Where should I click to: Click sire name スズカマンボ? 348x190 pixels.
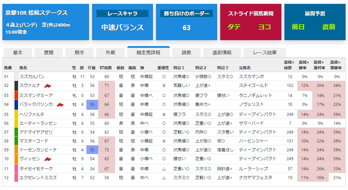pyautogui.click(x=252, y=77)
